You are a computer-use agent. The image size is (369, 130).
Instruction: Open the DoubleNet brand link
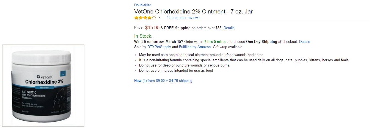pyautogui.click(x=142, y=5)
